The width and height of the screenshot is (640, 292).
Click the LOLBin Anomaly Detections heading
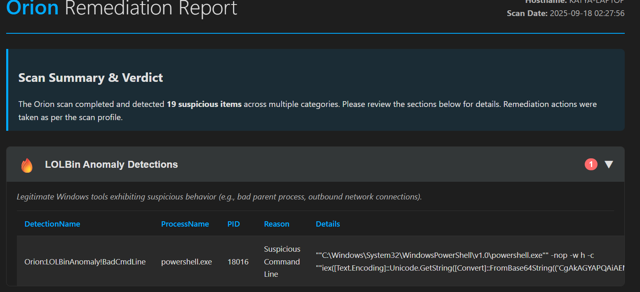coord(111,165)
